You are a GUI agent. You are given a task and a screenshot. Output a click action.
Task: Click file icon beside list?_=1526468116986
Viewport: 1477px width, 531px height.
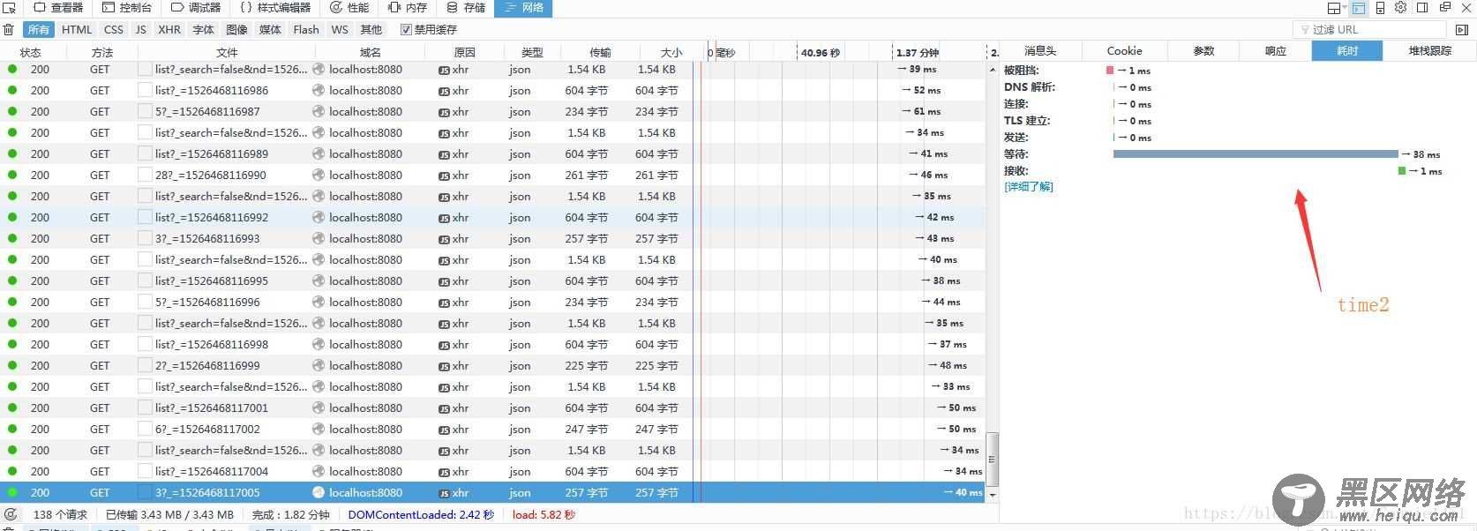[145, 90]
